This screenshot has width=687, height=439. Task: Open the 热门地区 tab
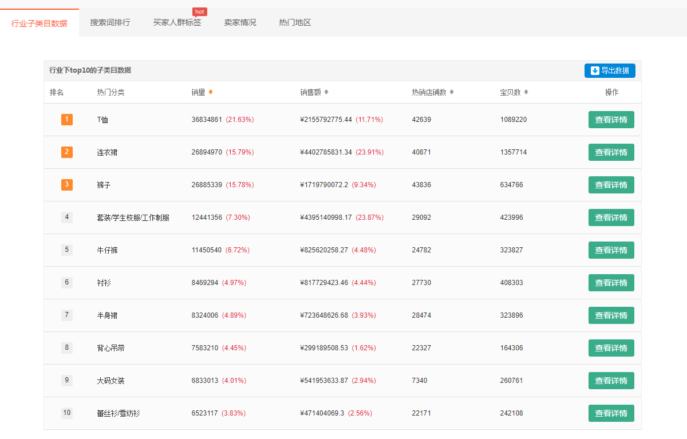[295, 23]
